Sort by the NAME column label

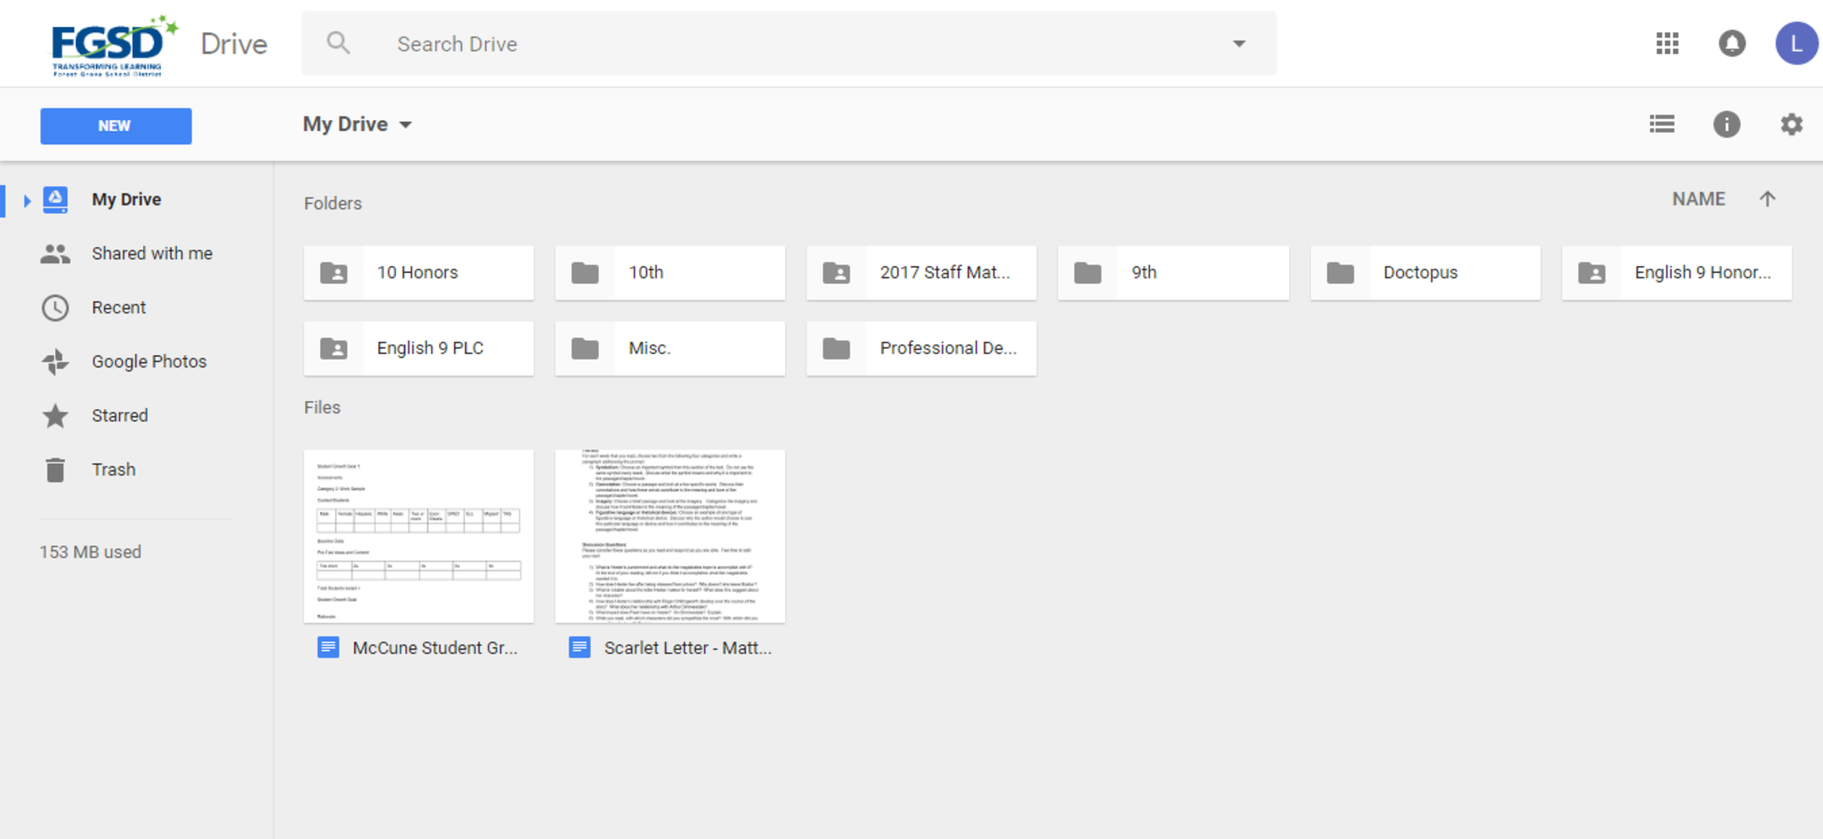[1697, 199]
